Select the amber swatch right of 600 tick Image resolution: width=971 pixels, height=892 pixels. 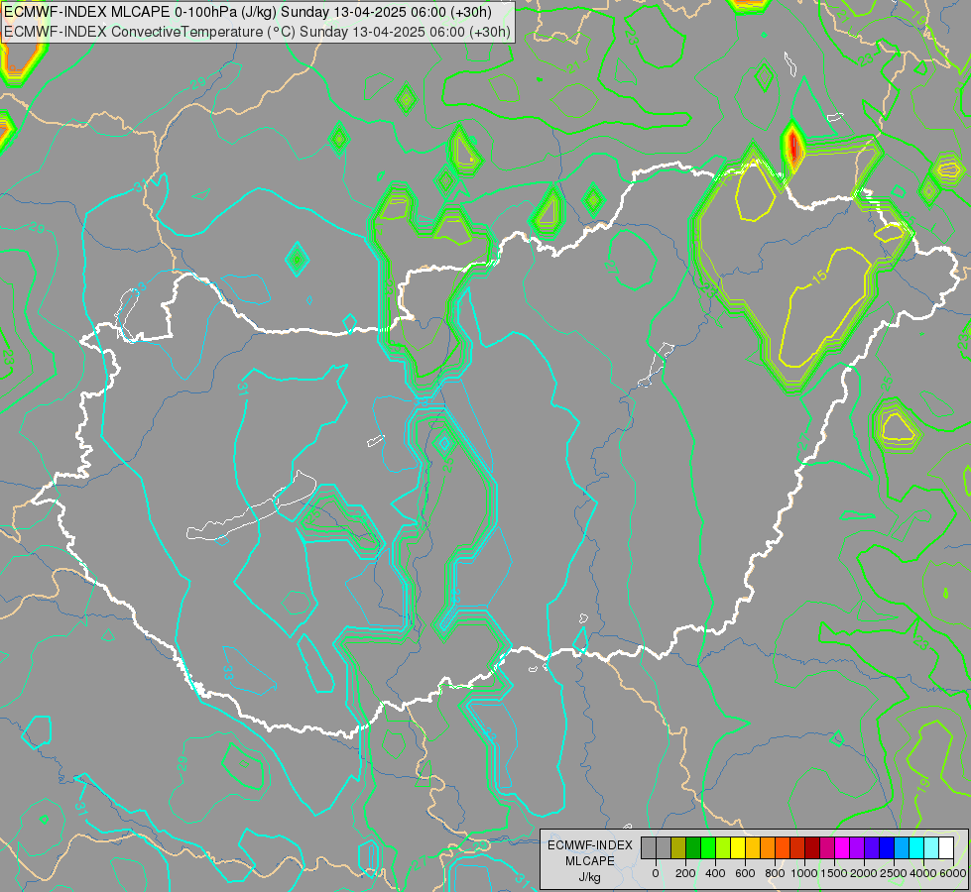pyautogui.click(x=753, y=848)
